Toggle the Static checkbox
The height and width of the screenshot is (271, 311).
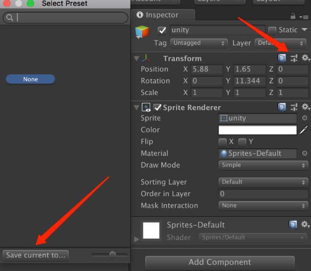coord(272,30)
